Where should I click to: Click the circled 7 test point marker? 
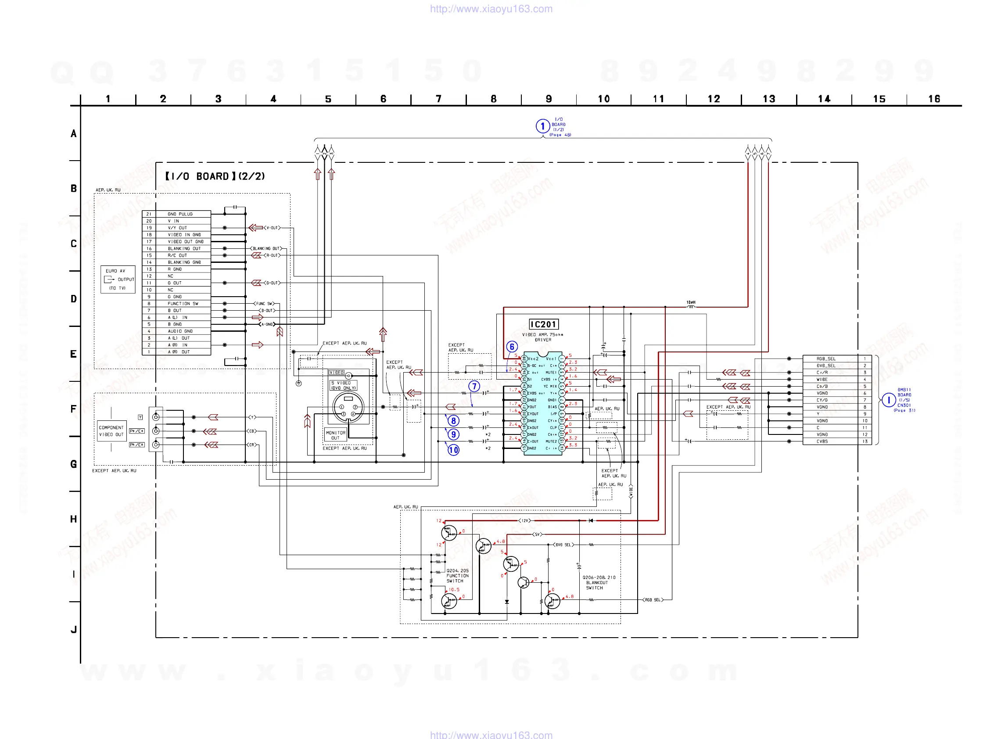coord(474,386)
